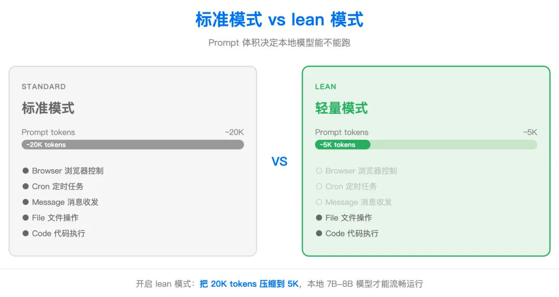
Task: Click the 标准模式 card heading
Action: pos(48,108)
